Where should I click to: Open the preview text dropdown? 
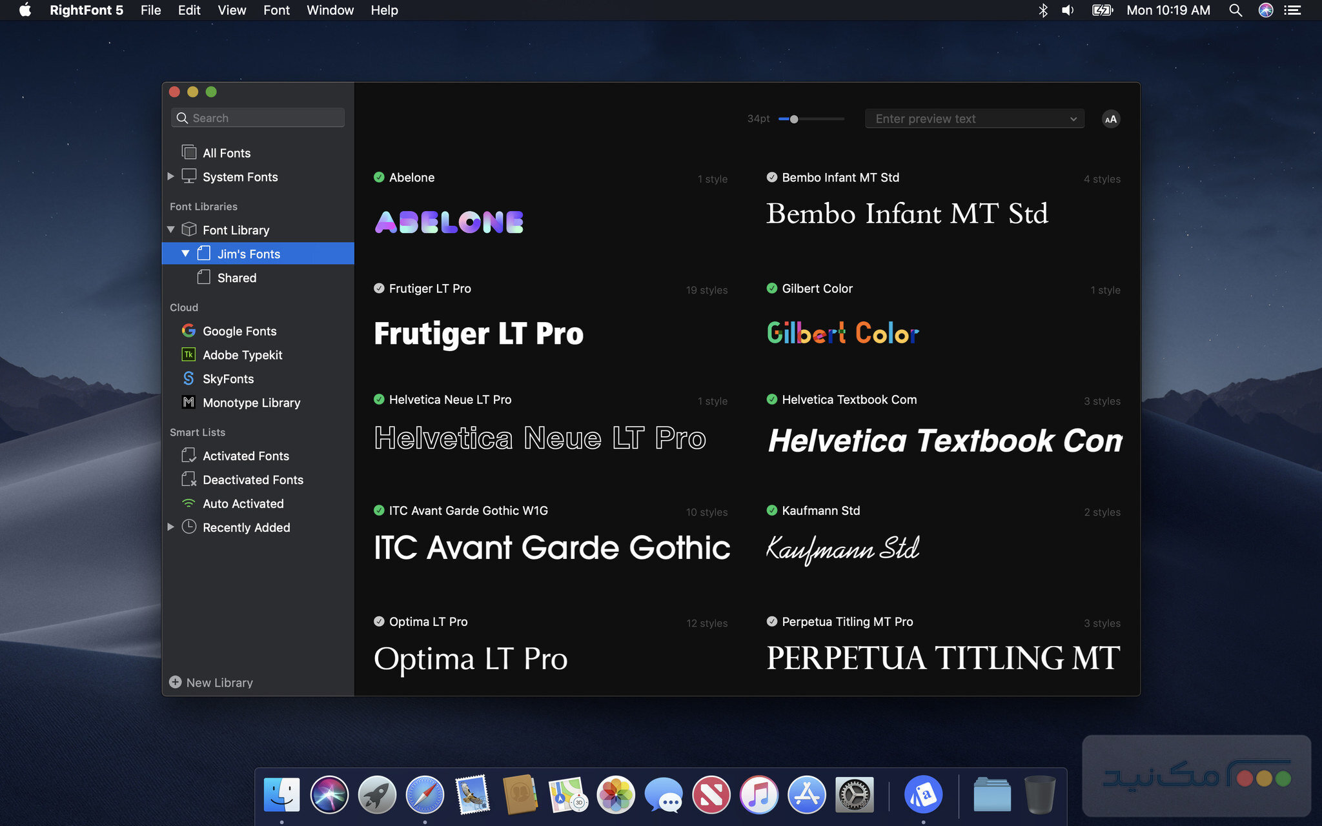pos(1073,119)
